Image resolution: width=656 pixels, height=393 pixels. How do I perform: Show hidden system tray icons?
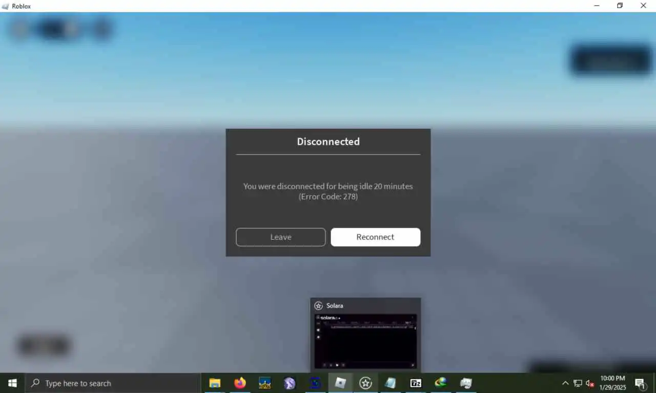coord(565,383)
